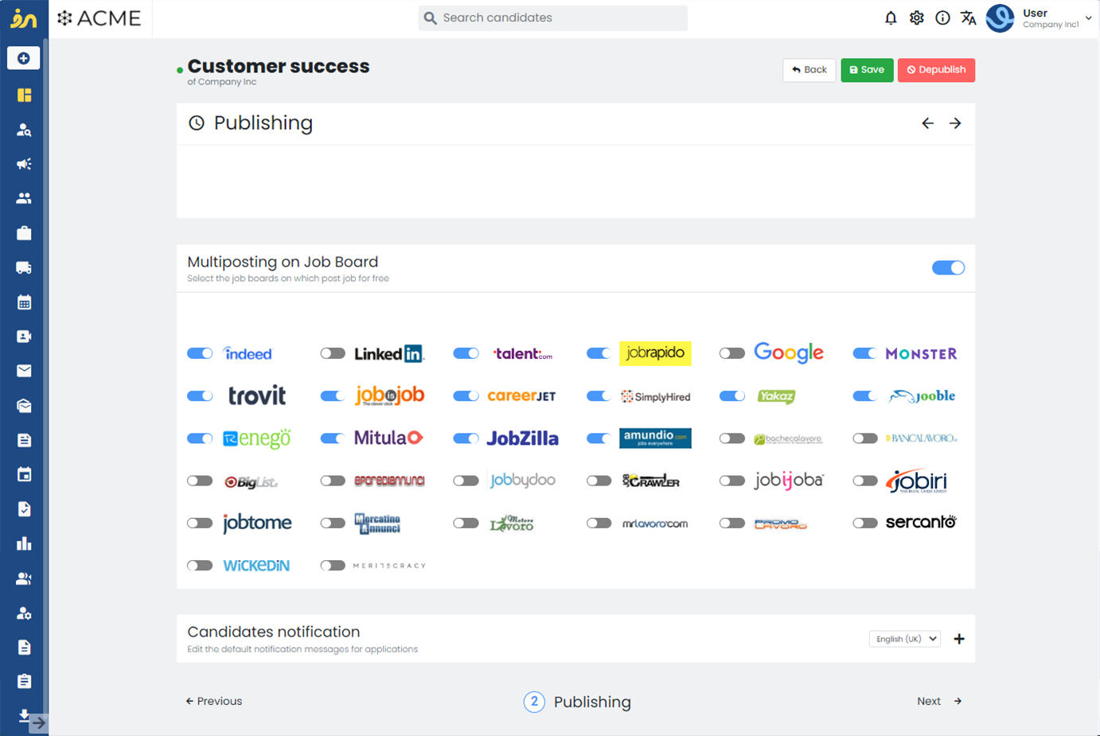Viewport: 1100px width, 736px height.
Task: Enable the Meritocracy job board toggle
Action: [x=333, y=566]
